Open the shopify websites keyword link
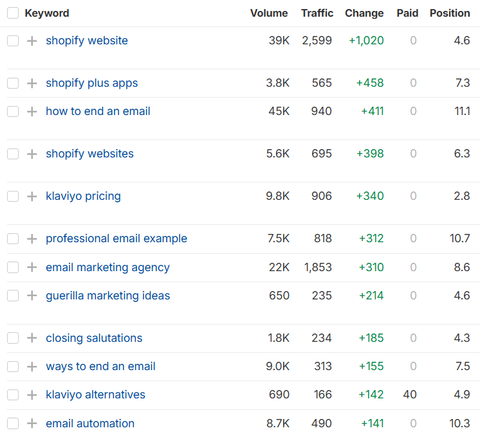 (89, 154)
